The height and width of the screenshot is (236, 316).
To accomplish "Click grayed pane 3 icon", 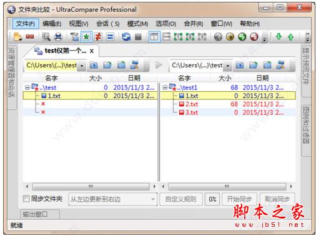I will click(x=202, y=37).
